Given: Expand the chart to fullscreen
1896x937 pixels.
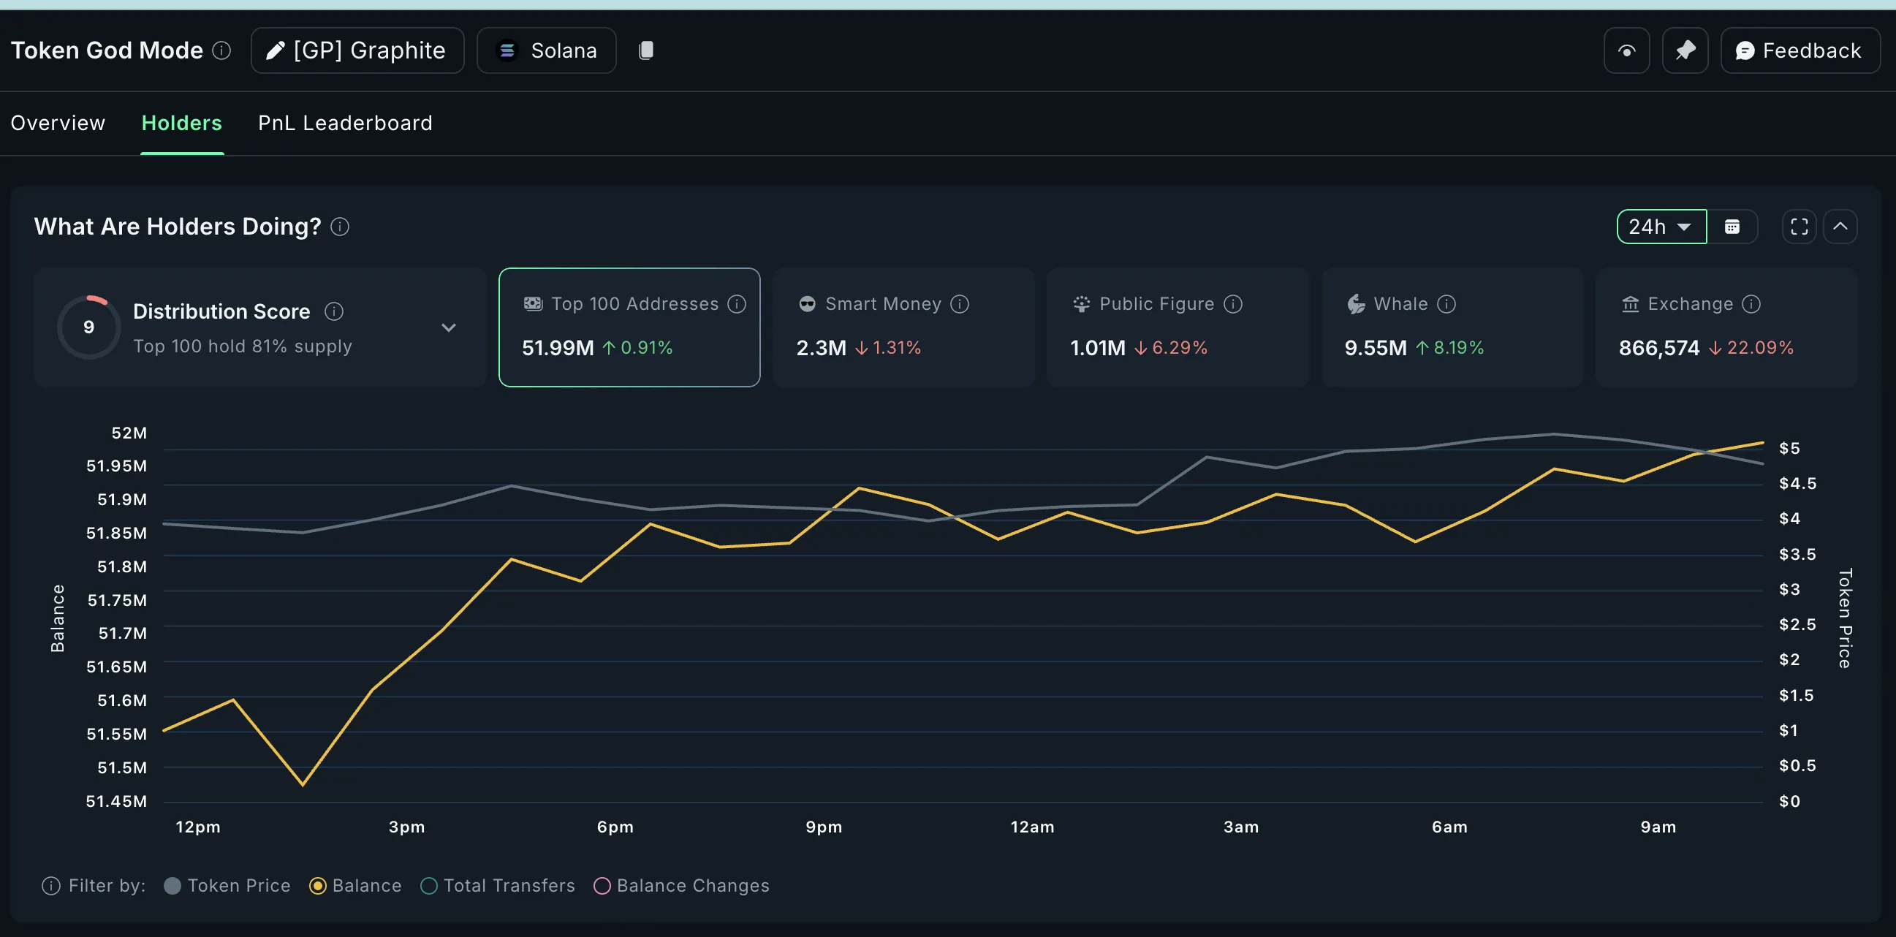Looking at the screenshot, I should 1799,227.
